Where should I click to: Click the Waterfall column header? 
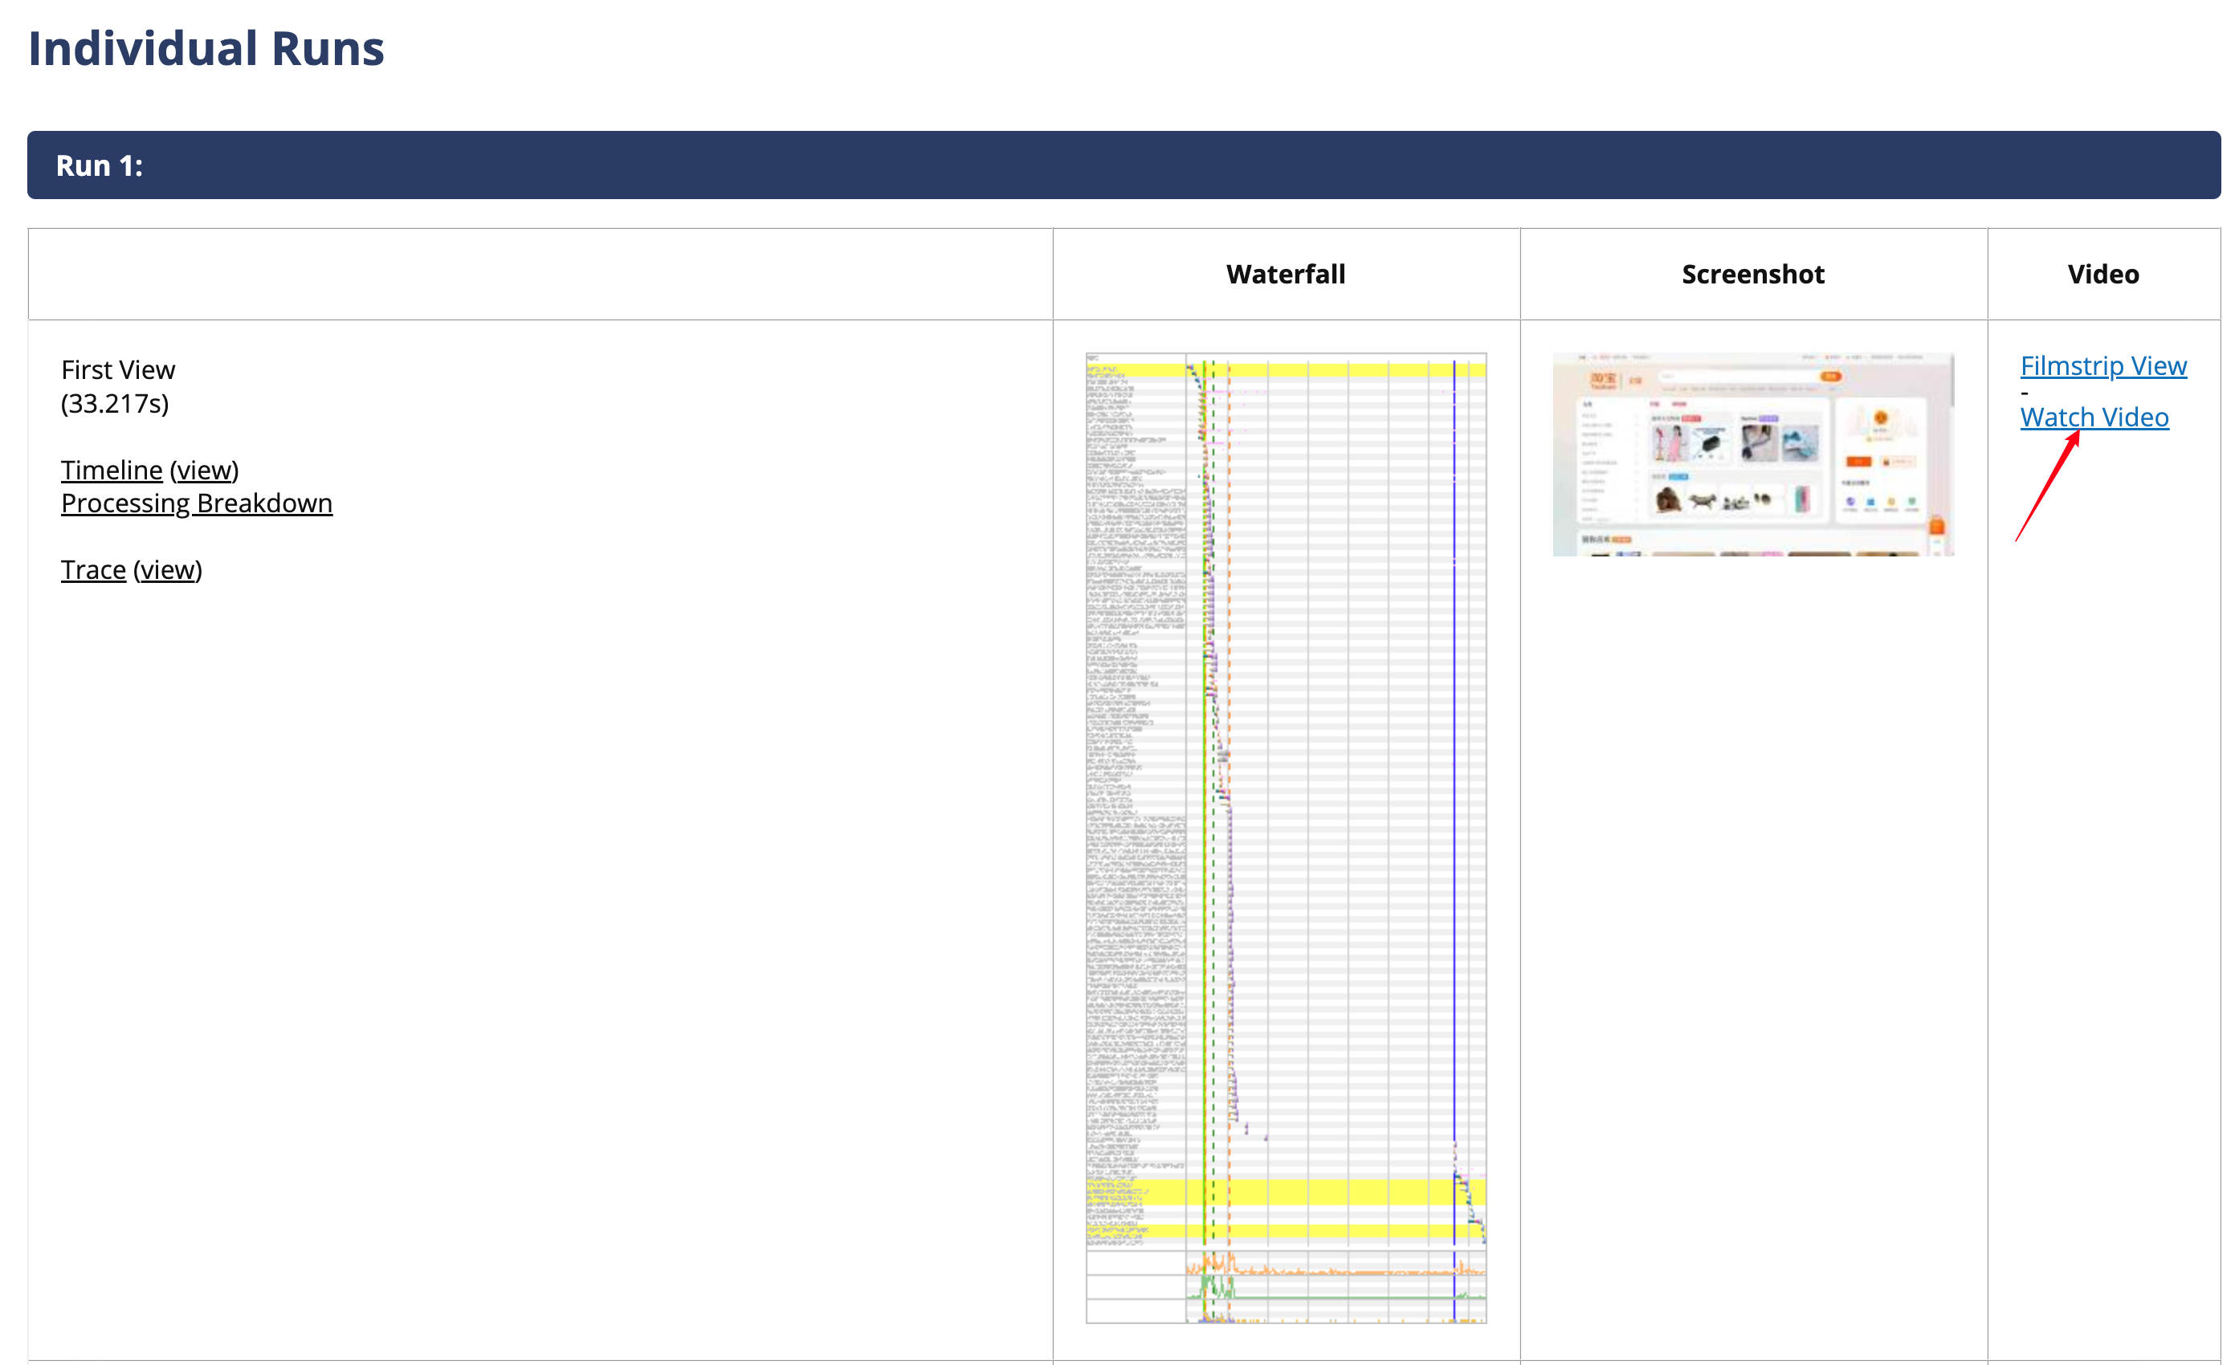click(1286, 275)
